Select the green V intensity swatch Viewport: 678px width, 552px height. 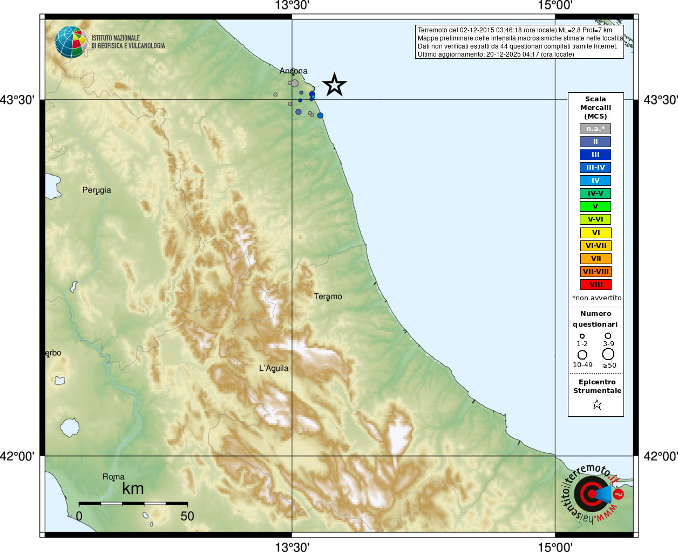[x=595, y=206]
